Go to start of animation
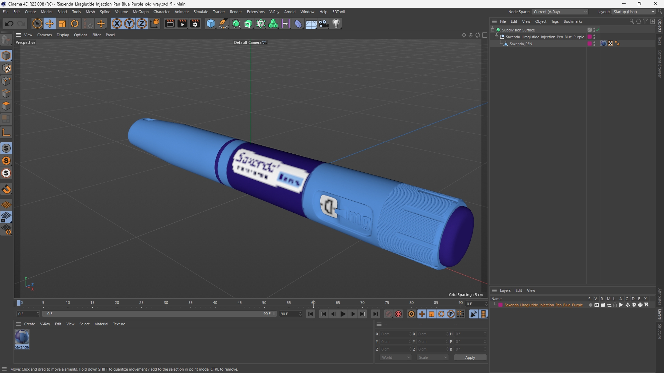664x373 pixels. 311,314
